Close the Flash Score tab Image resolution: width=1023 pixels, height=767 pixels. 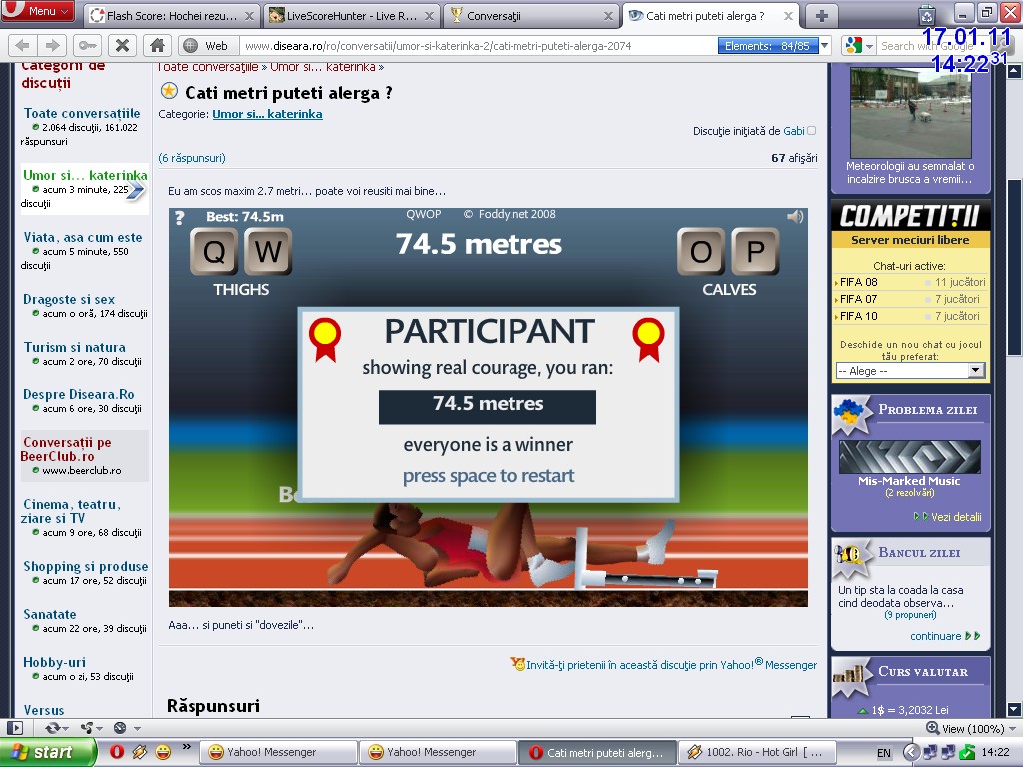[x=249, y=16]
